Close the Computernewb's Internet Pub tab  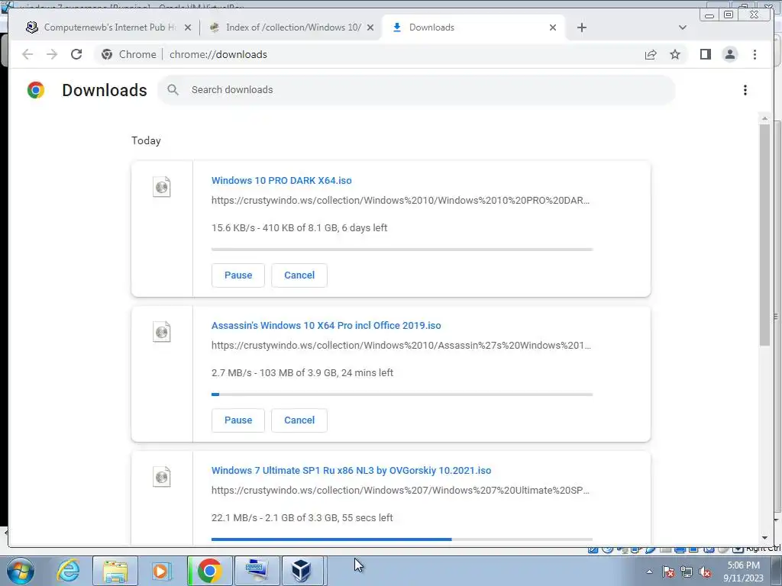[x=188, y=28]
